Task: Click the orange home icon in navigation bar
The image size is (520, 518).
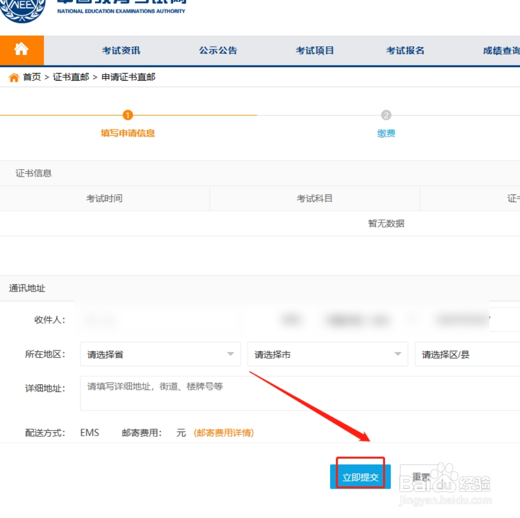Action: click(x=21, y=50)
